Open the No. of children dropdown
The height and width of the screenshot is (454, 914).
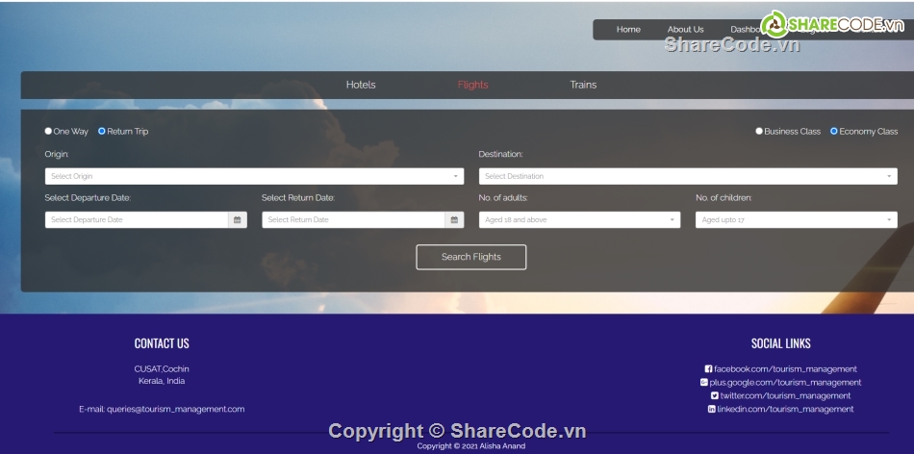pos(796,220)
